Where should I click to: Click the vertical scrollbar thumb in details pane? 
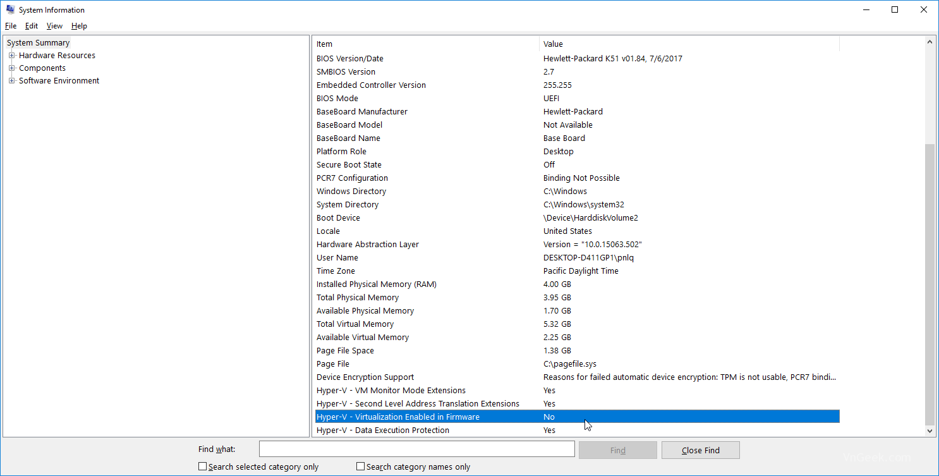930,284
